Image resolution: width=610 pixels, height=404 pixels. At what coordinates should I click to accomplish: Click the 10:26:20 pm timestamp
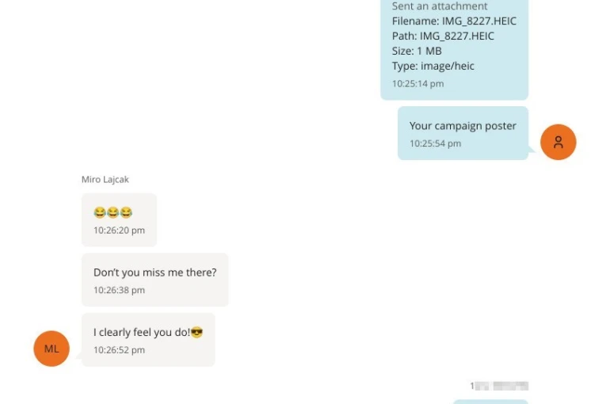point(119,231)
